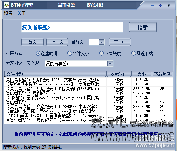Click the 865.9 MB size cell
This screenshot has width=177, height=151.
point(142,89)
